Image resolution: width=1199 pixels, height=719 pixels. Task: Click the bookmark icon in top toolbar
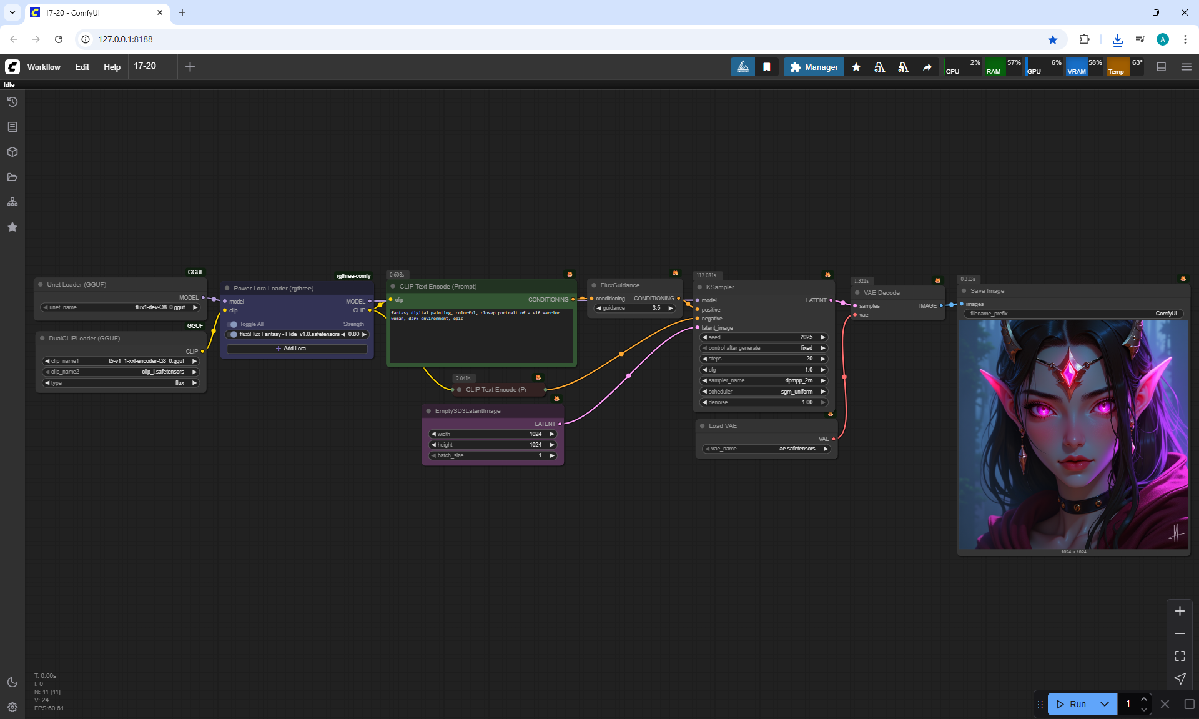coord(767,67)
